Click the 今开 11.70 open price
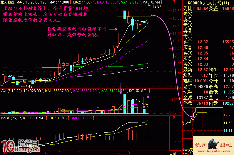The image size is (234, 155). pyautogui.click(x=221, y=81)
